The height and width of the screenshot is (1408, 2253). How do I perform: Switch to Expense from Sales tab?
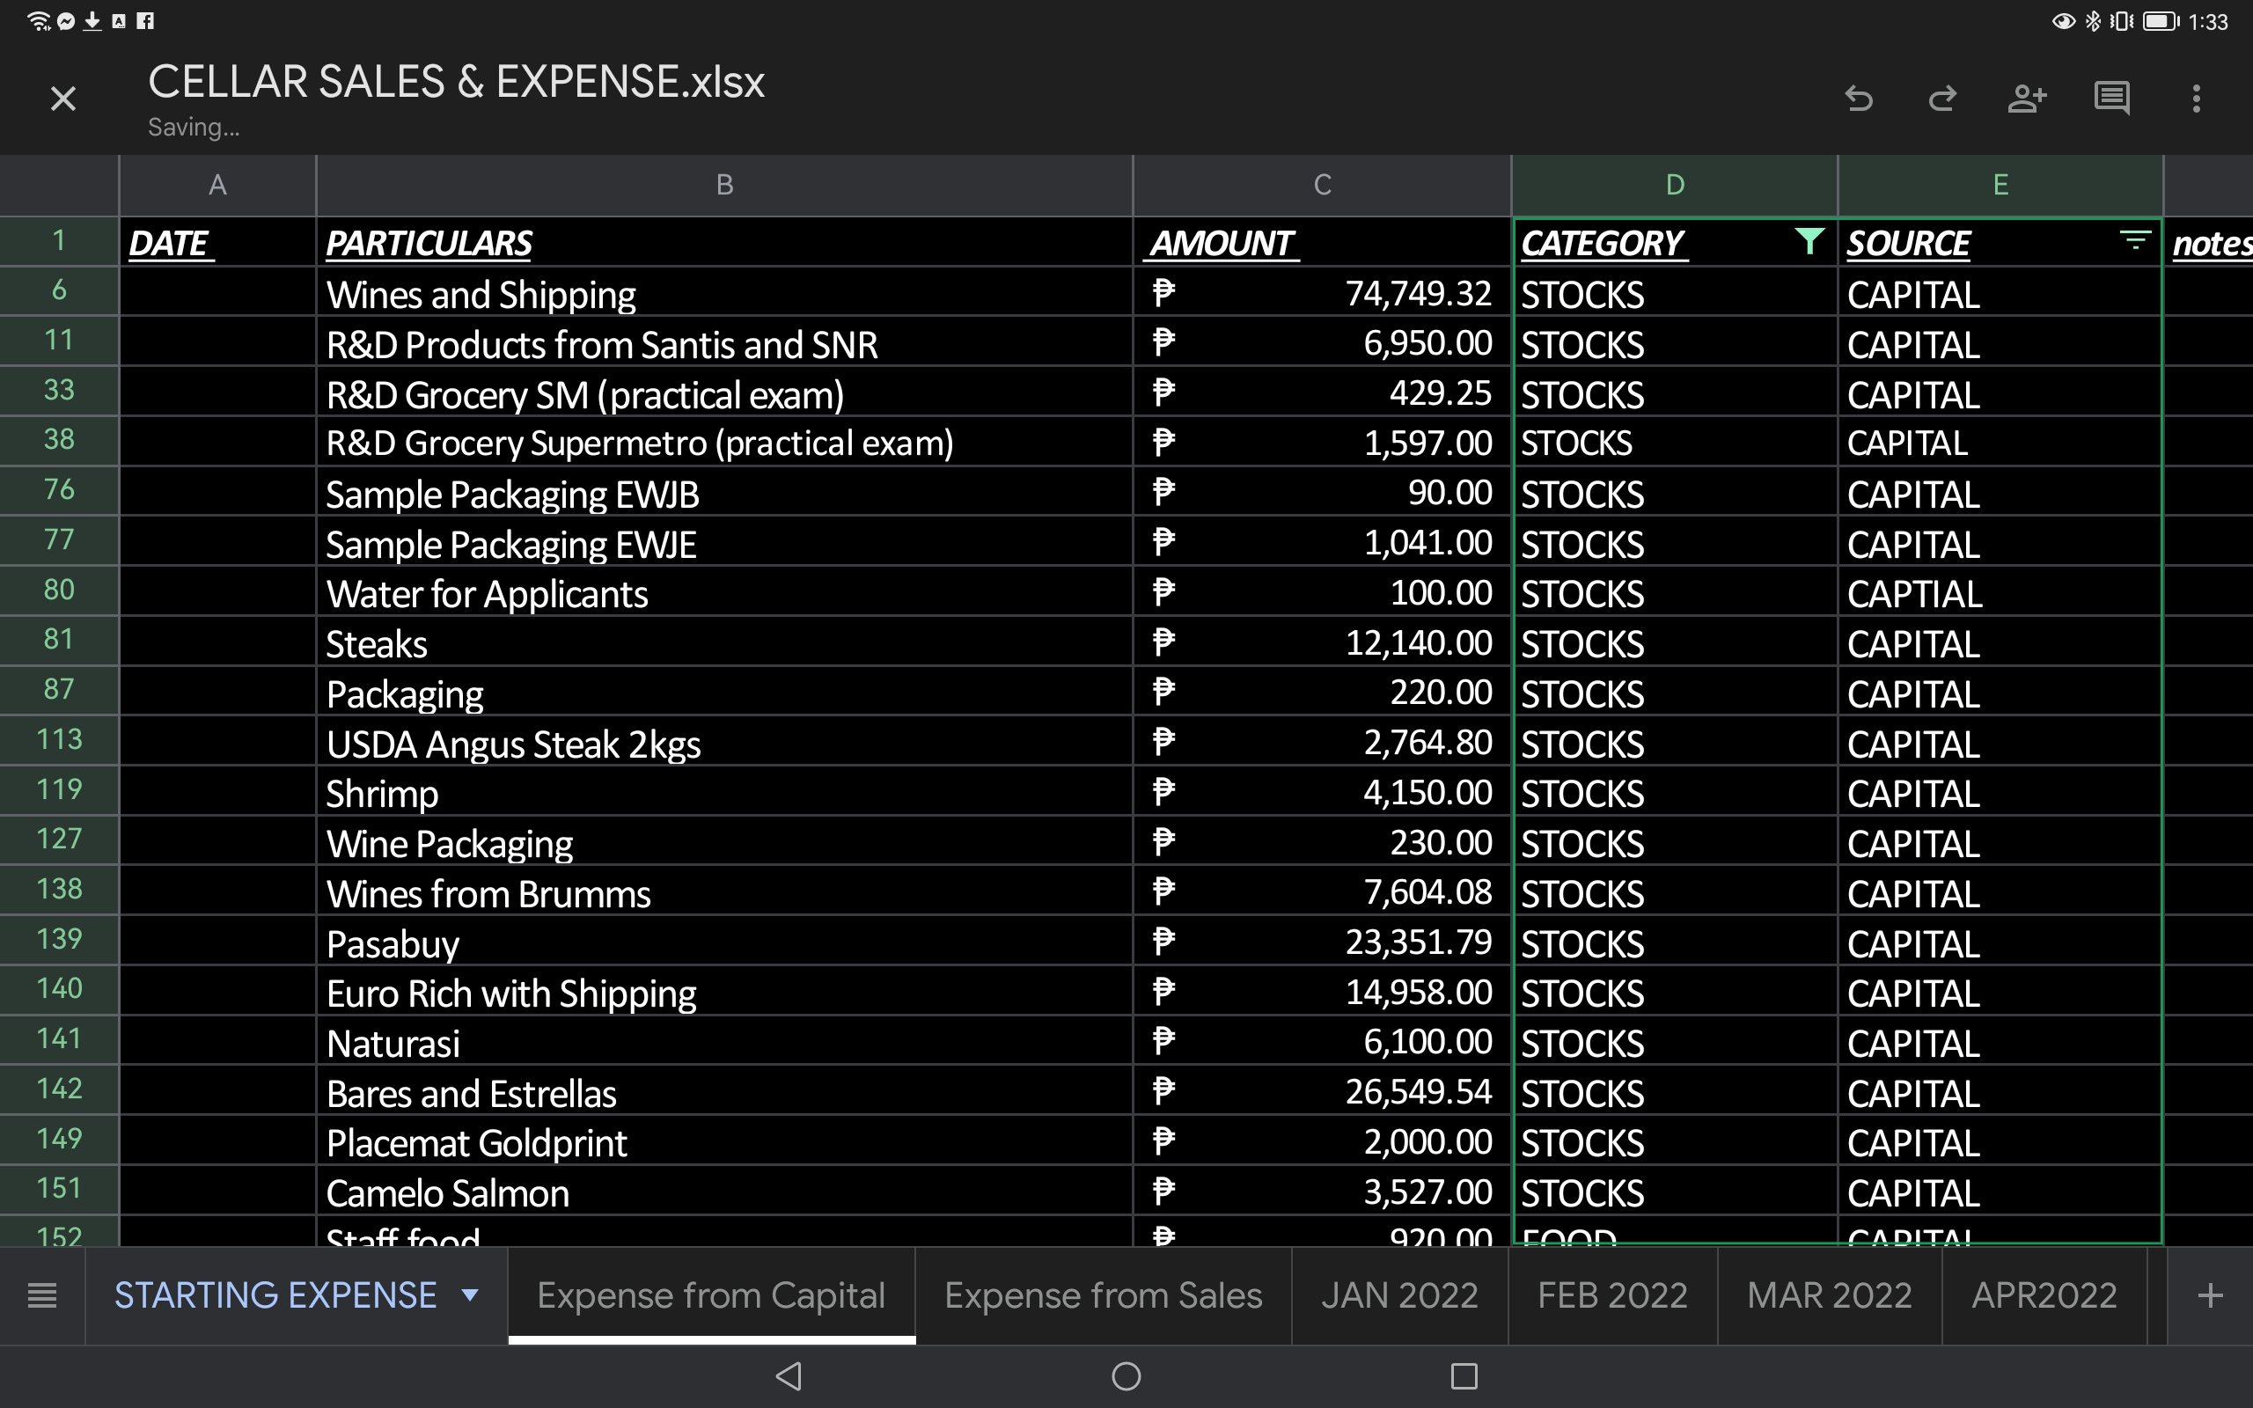tap(1104, 1295)
